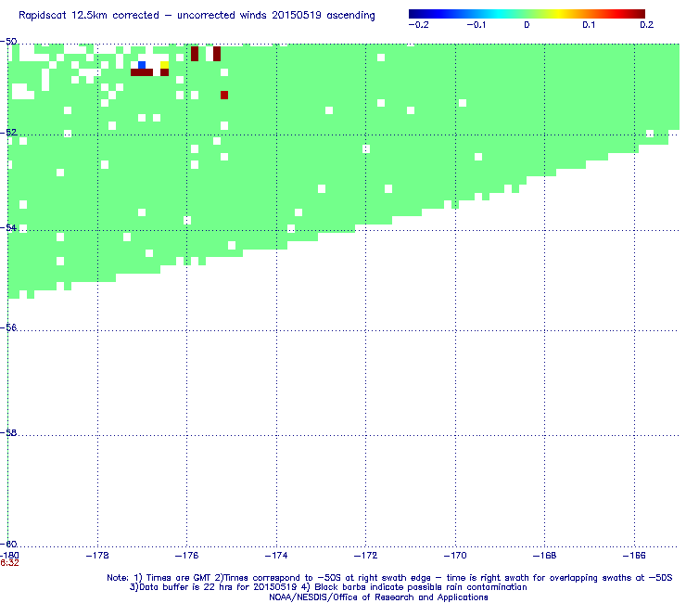The height and width of the screenshot is (603, 686).
Task: Click the longitude label '-166'
Action: (634, 556)
